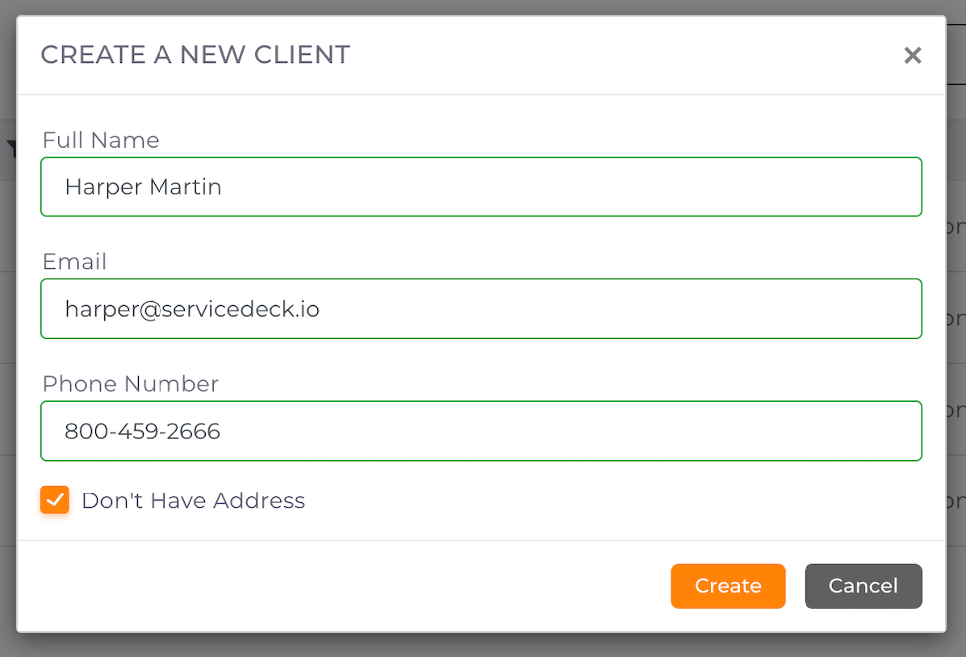Screen dimensions: 966x657
Task: Place cursor in 800-459-2666 text
Action: tap(142, 431)
